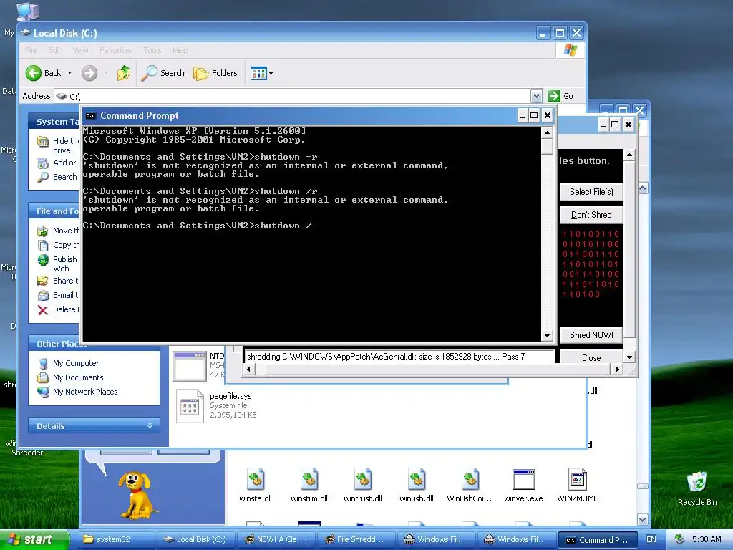
Task: Open the File menu in Local Disk window
Action: [31, 50]
